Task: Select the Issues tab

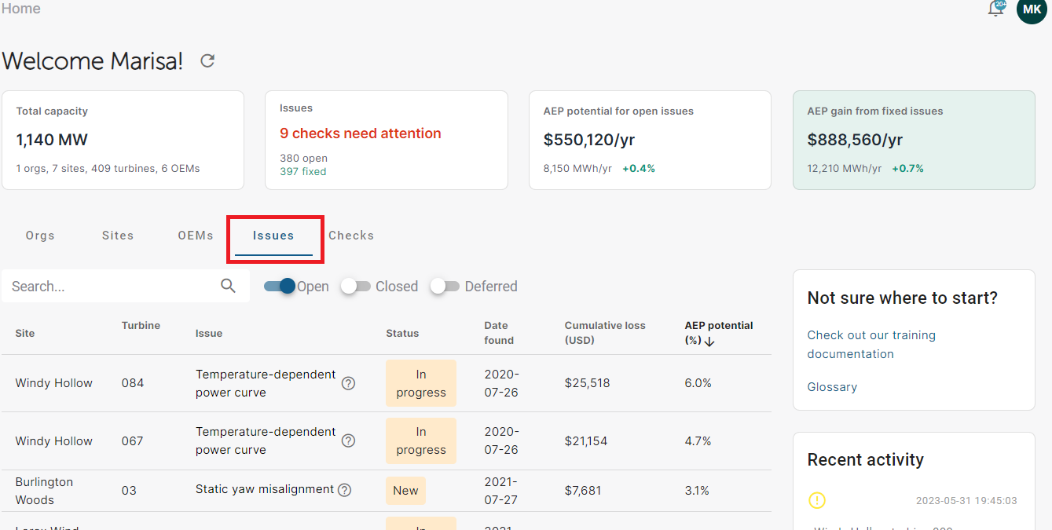Action: pos(273,236)
